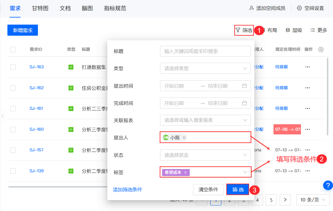
Task: Click the green type icon of SJ-157
Action: pyautogui.click(x=71, y=150)
